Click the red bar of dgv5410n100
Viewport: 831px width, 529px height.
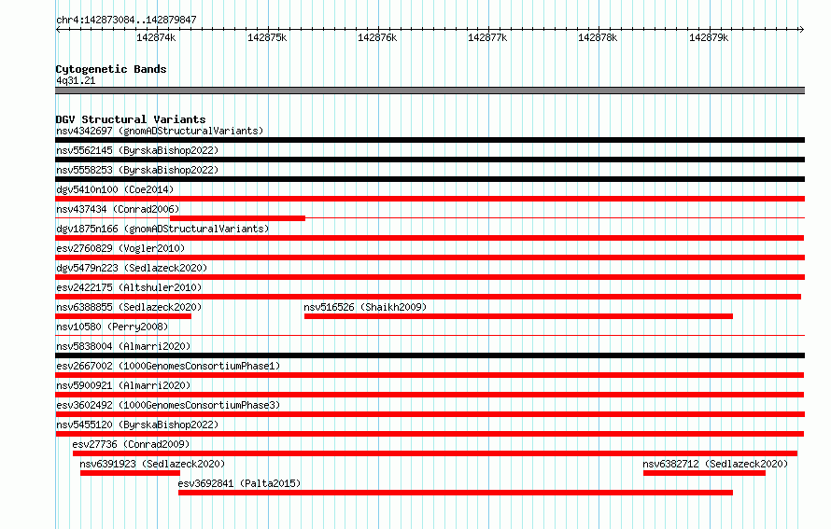(430, 199)
